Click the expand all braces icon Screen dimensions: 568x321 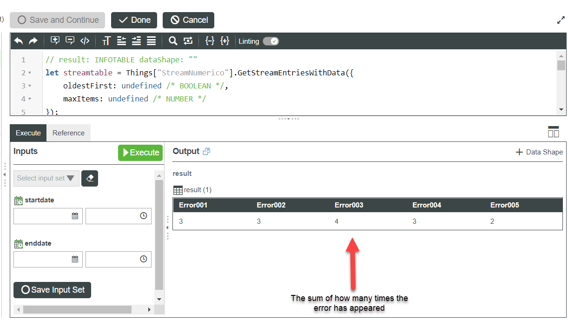coord(225,41)
